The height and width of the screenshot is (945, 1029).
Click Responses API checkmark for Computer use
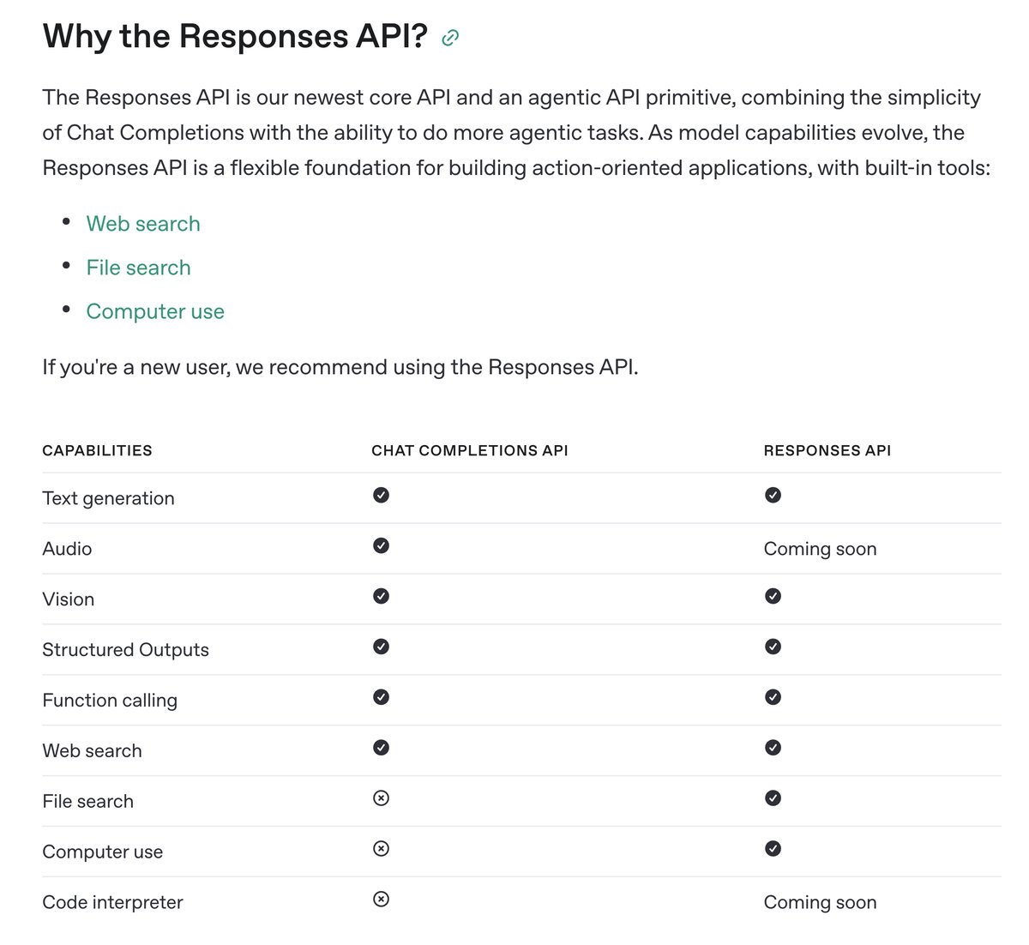[x=773, y=849]
